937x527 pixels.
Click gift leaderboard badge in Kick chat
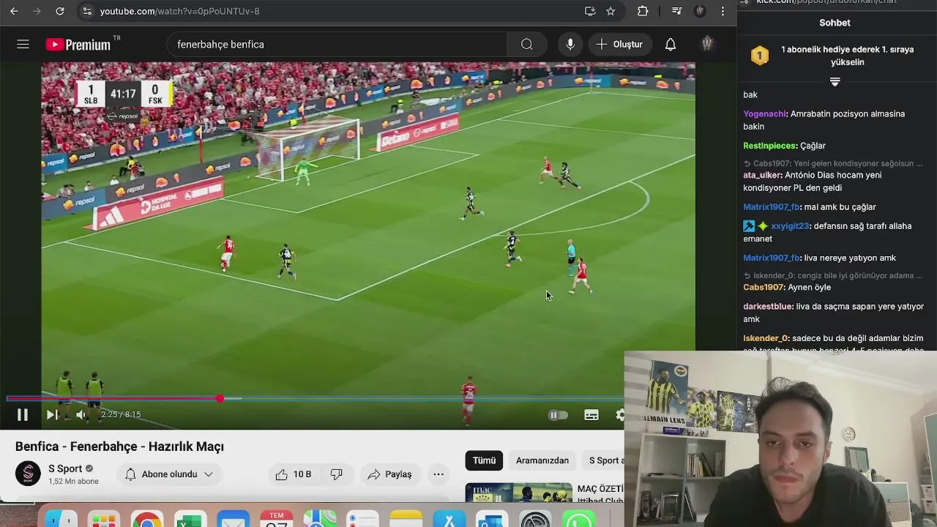(x=760, y=56)
